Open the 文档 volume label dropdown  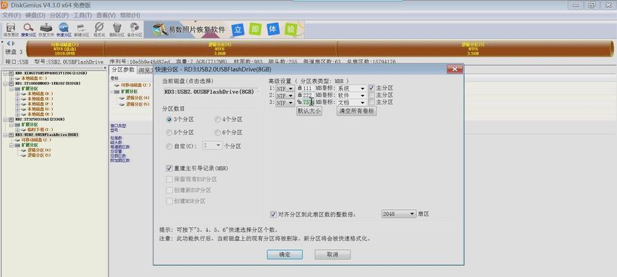click(362, 102)
